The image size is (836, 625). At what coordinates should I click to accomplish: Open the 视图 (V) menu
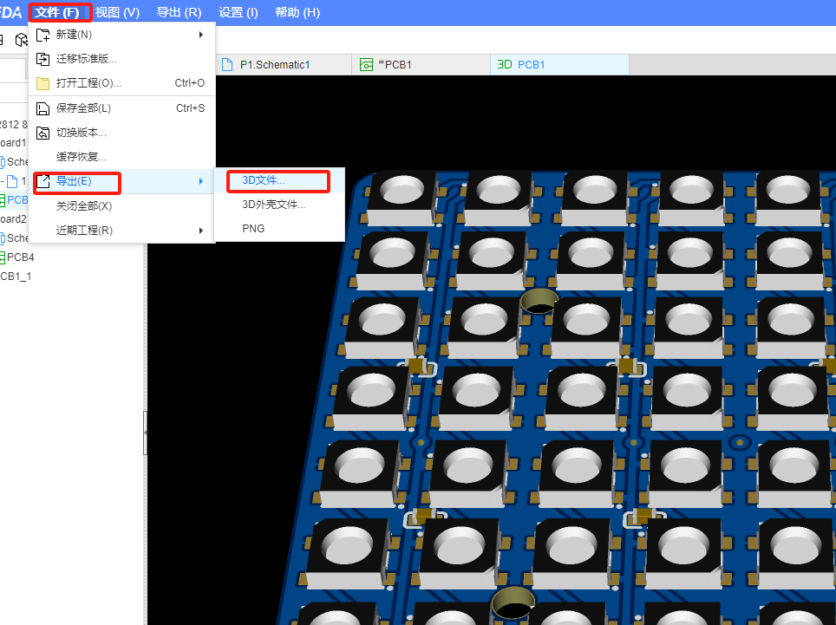click(117, 12)
